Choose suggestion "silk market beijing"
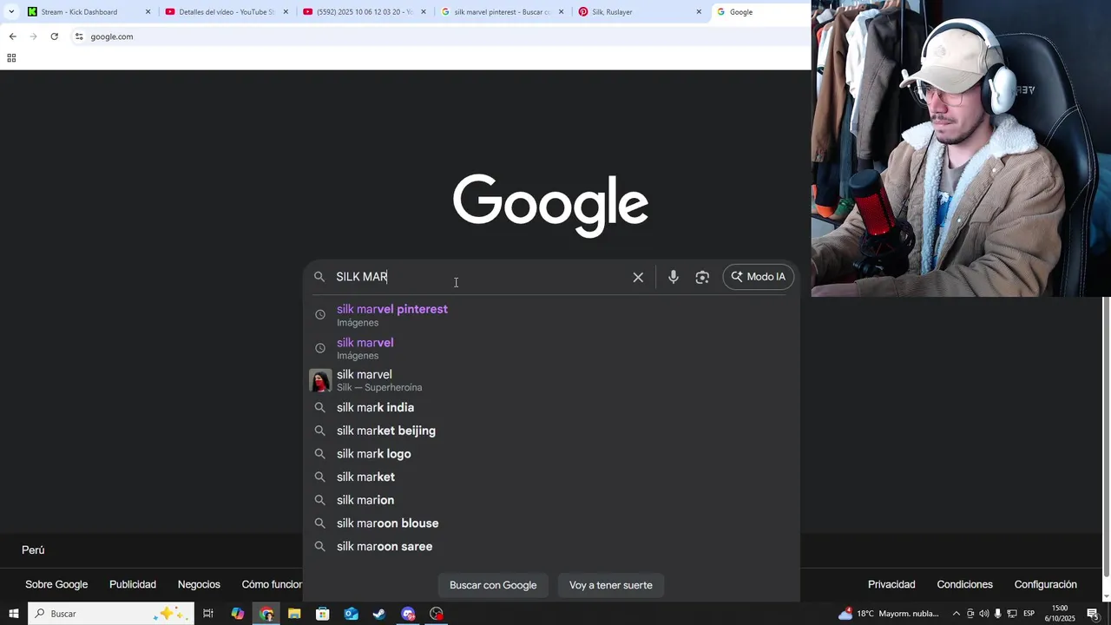Viewport: 1111px width, 625px height. click(x=552, y=431)
